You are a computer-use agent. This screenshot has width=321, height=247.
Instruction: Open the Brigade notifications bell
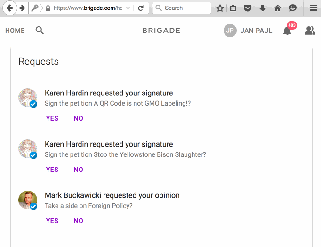(287, 31)
